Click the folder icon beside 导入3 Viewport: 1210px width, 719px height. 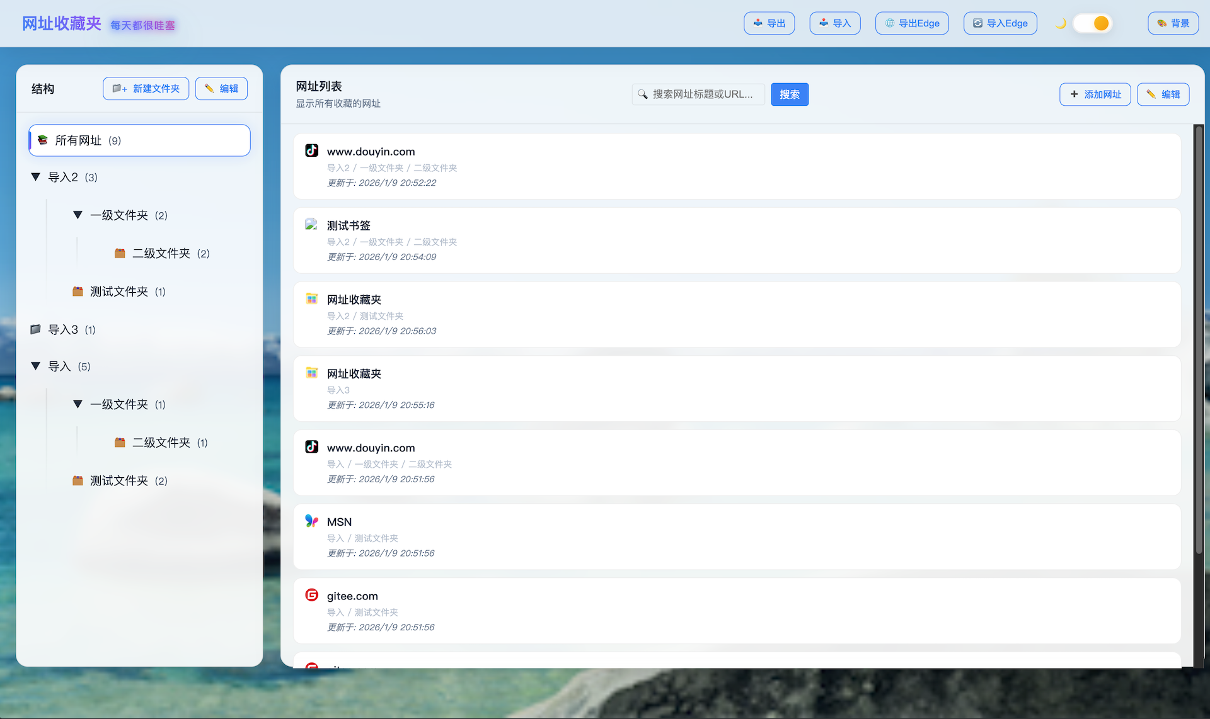pos(36,329)
